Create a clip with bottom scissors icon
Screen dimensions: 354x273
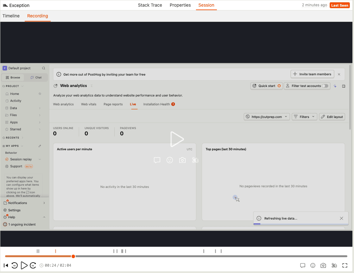point(334,265)
